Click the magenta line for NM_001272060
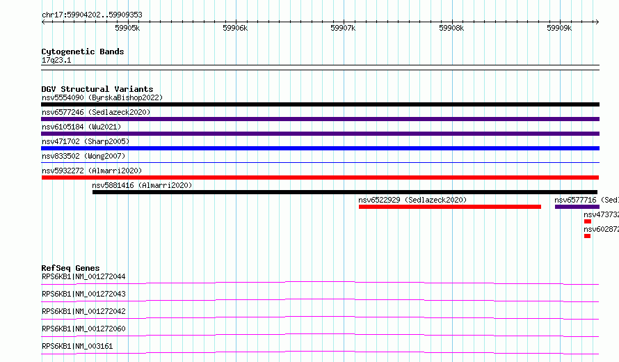 click(x=320, y=335)
